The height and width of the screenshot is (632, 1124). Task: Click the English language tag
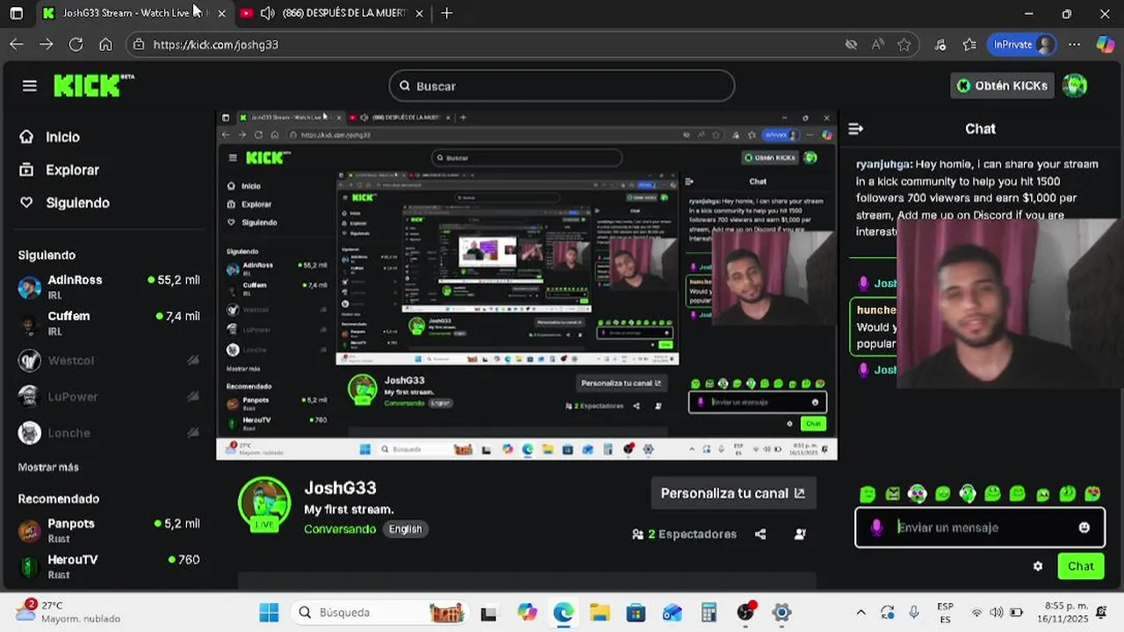tap(406, 529)
